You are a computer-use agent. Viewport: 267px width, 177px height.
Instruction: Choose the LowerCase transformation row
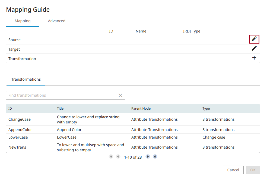click(x=18, y=137)
